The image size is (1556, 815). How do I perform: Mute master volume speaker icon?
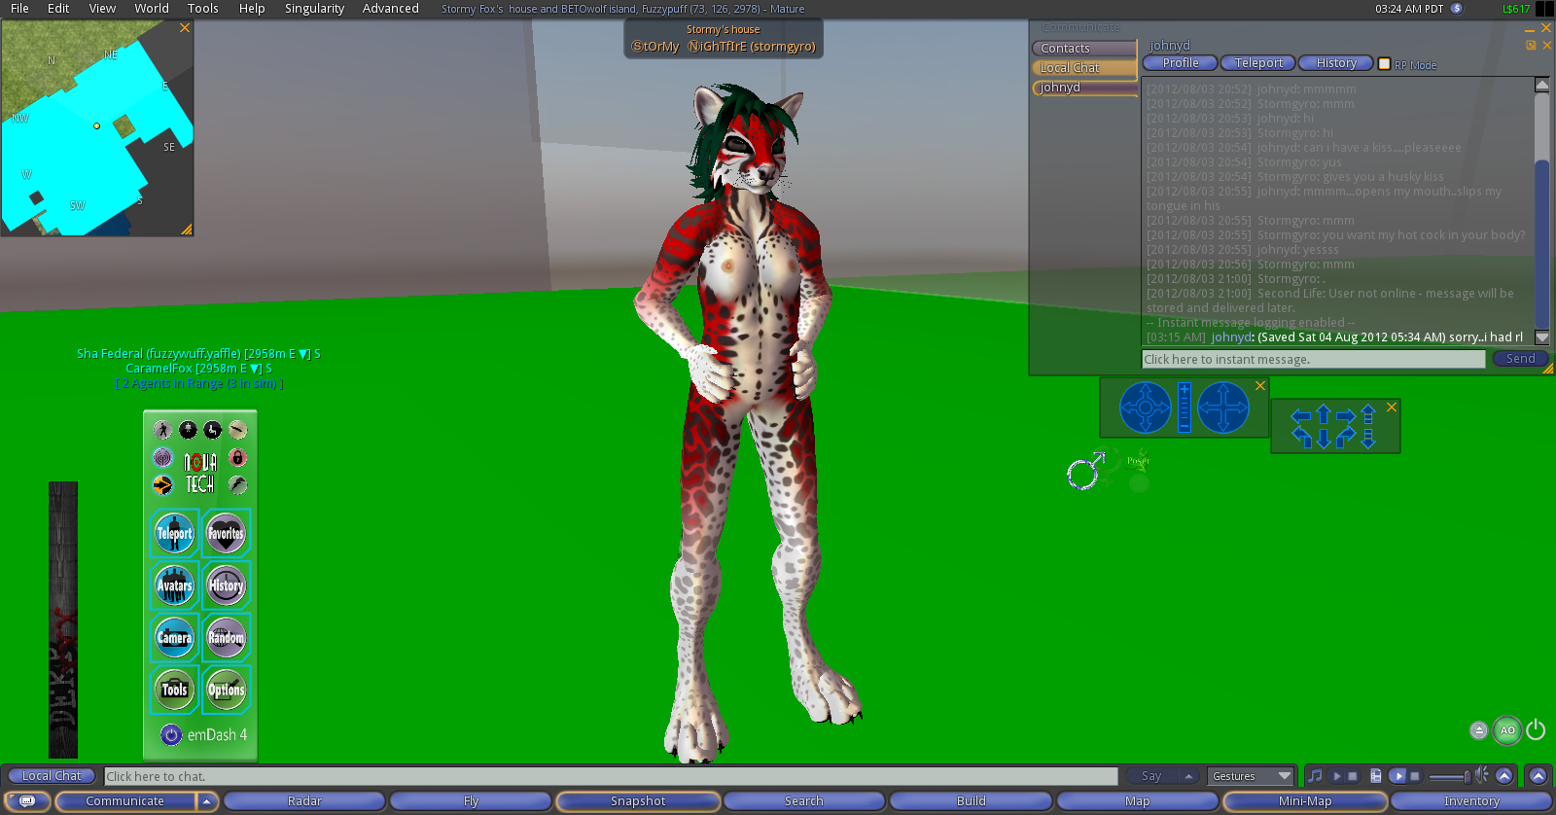(1481, 775)
